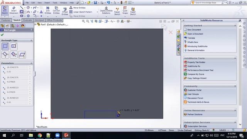Screen dimensions: 247x139
Task: Select the Line sketch tool
Action: (x=22, y=8)
